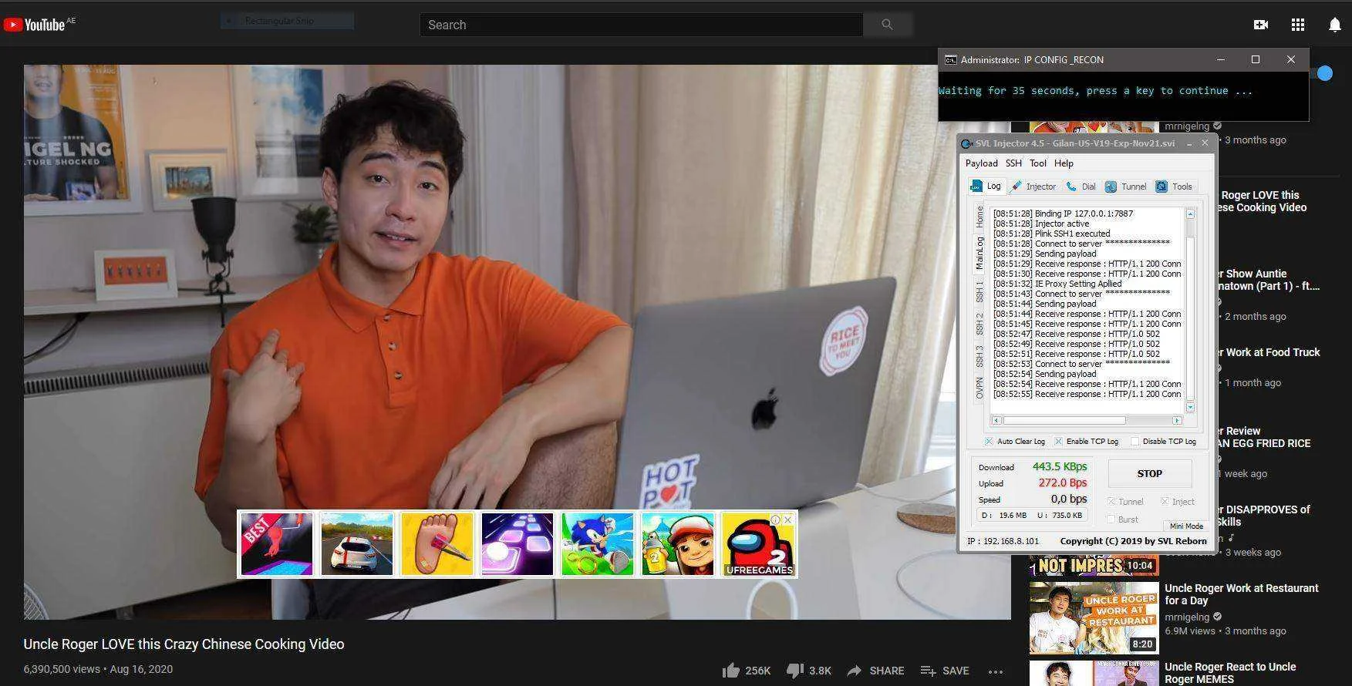1352x686 pixels.
Task: Switch to the Dial tab
Action: pyautogui.click(x=1081, y=187)
